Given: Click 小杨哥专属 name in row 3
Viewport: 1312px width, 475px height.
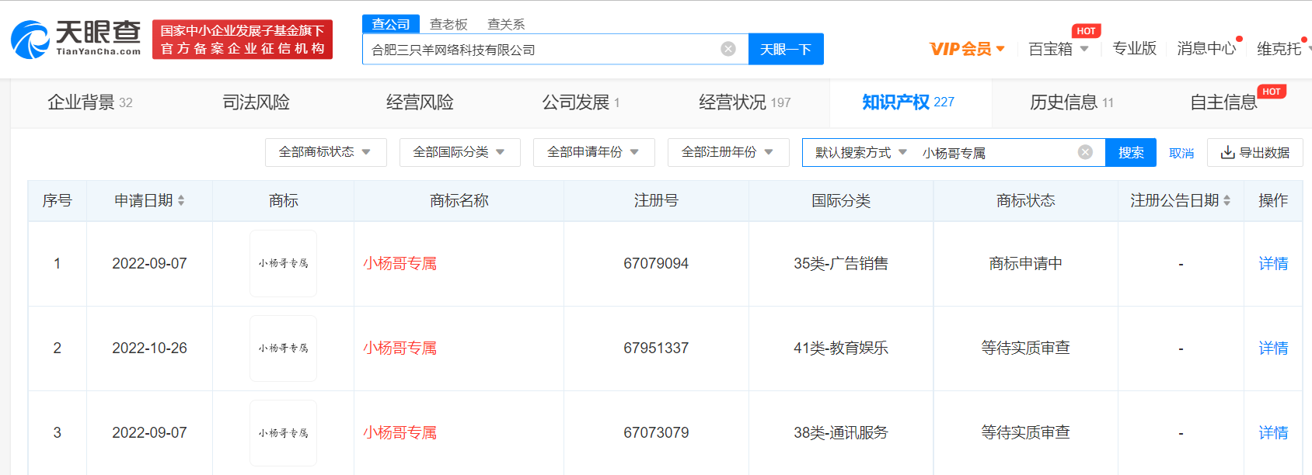Looking at the screenshot, I should click(x=400, y=433).
